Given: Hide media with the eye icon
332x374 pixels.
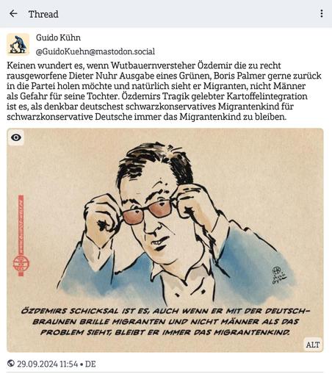Looking at the screenshot, I should point(16,137).
